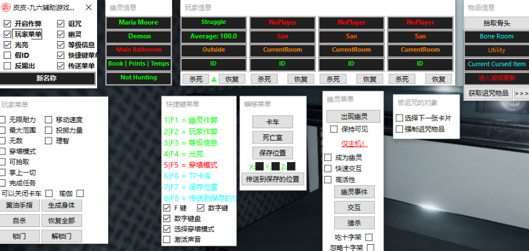529x251 pixels.
Task: Check the 无敌 option
Action: tap(4, 141)
